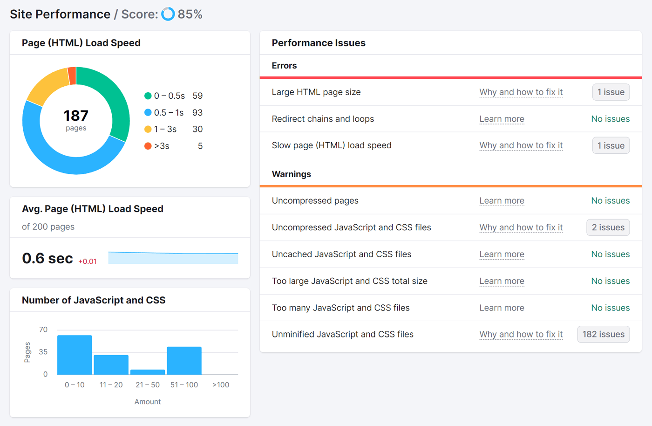The image size is (652, 426).
Task: Open '2 issues' for Uncompressed JavaScript and CSS
Action: (608, 227)
